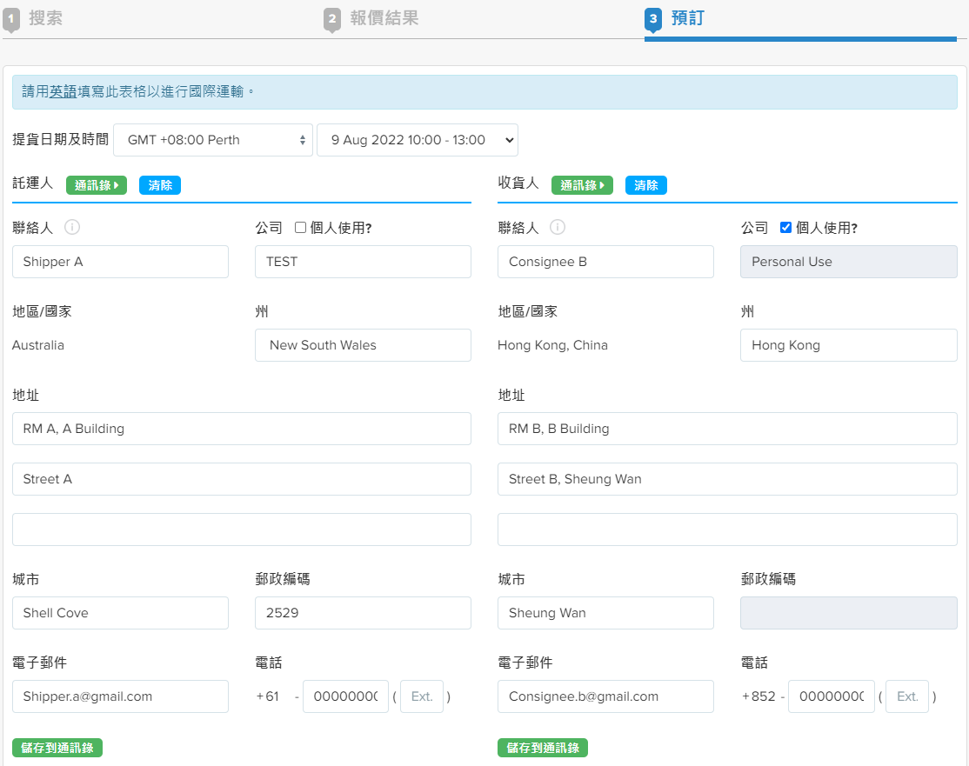Click step 3 marker icon for 預訂
The image size is (969, 766).
click(653, 20)
